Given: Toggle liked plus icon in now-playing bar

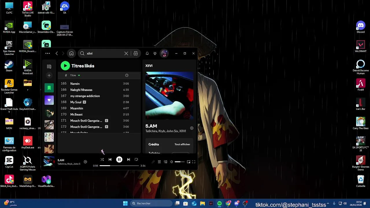Looking at the screenshot, I should pos(85,162).
